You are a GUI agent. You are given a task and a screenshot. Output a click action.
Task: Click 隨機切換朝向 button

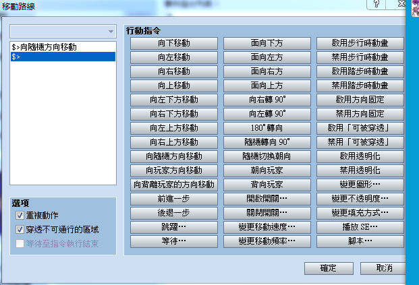coord(267,156)
